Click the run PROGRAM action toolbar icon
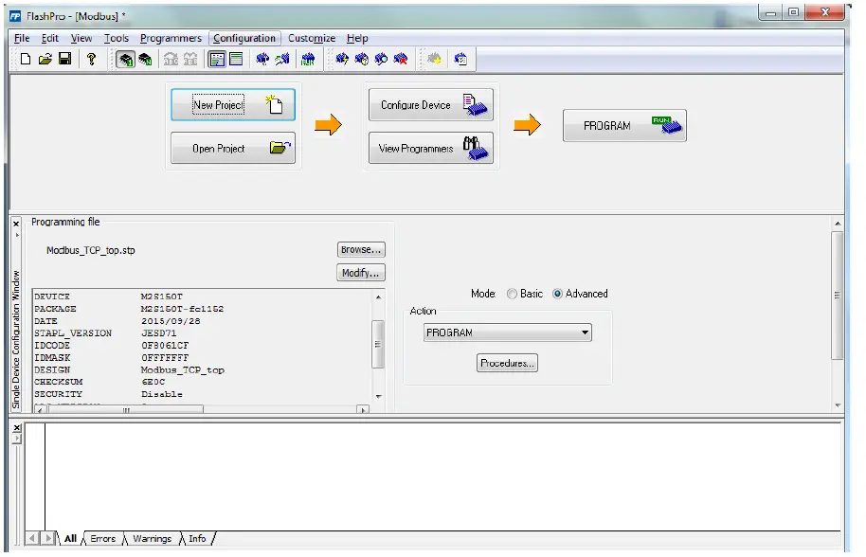The height and width of the screenshot is (557, 866). point(308,59)
